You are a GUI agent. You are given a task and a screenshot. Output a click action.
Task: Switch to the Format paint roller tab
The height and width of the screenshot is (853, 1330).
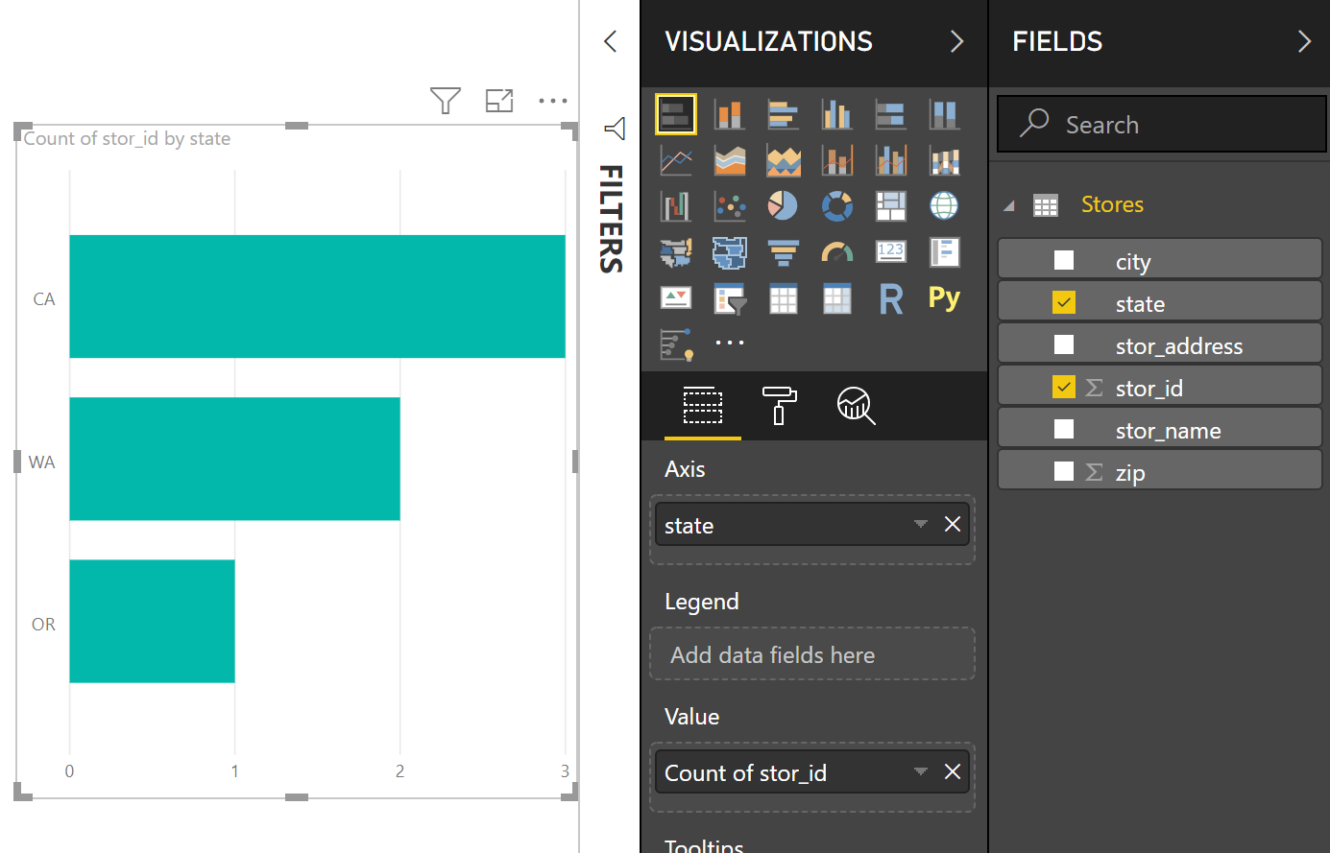pos(779,406)
